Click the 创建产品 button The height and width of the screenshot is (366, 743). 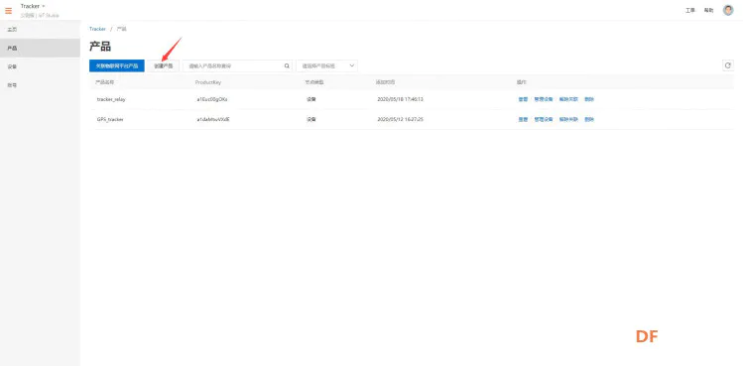point(163,65)
